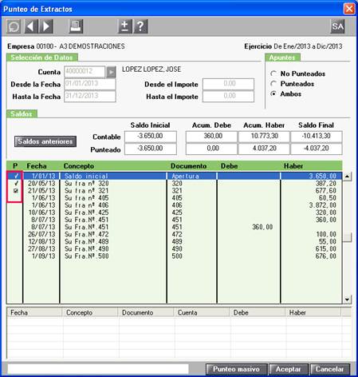Click the Haber header in upper list
This screenshot has width=358, height=377.
pos(293,166)
